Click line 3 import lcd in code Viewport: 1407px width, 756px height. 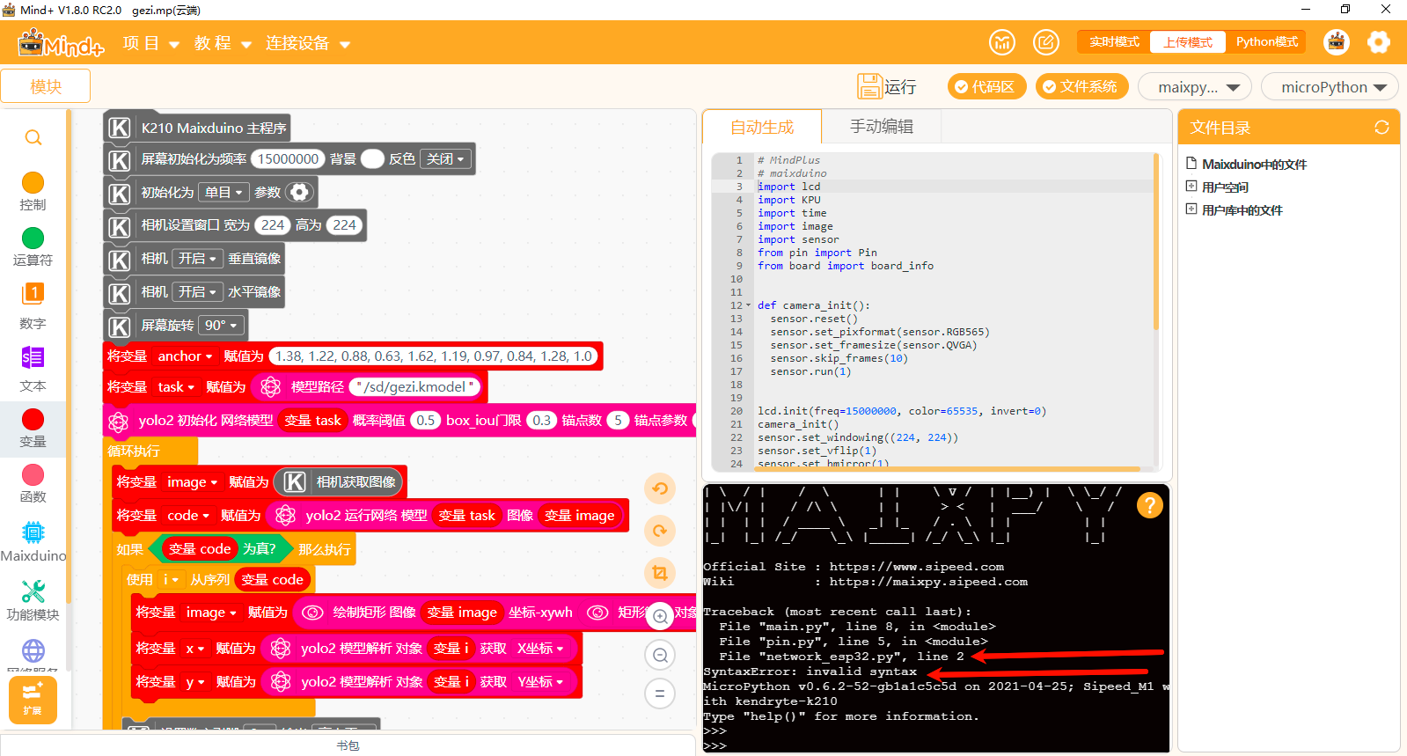tap(788, 187)
